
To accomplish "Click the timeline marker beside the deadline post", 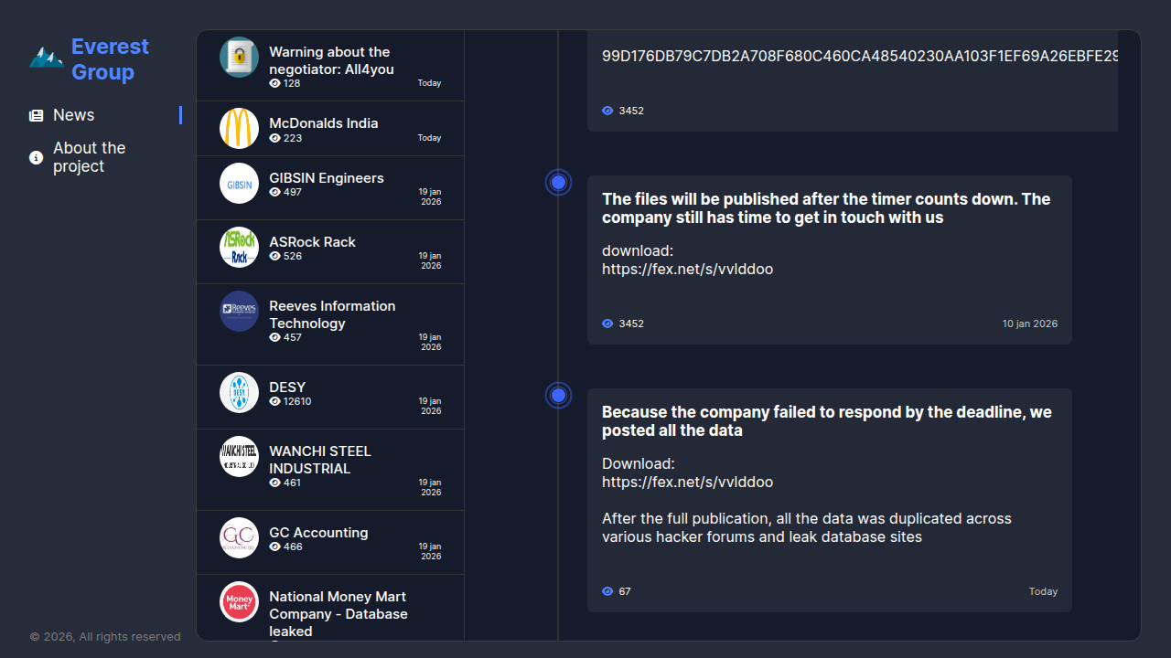I will pos(558,396).
